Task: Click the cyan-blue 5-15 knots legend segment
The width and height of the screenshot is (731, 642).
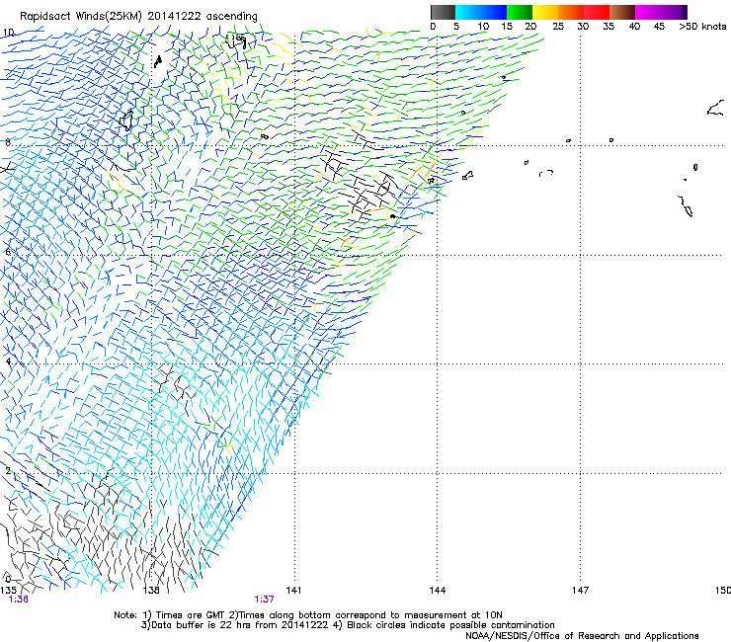Action: (481, 12)
